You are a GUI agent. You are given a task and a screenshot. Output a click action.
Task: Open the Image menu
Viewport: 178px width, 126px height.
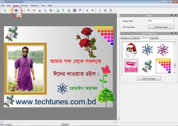[x=15, y=5]
